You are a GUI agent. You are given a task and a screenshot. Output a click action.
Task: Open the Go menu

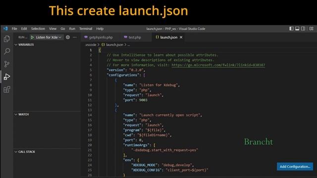63,29
